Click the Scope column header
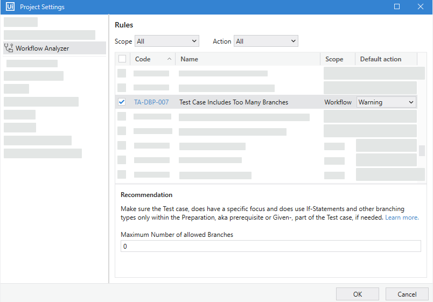 [337, 59]
